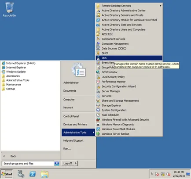Screen dimensions: 191x179
Task: Click the Search programs and files box
Action: 28,163
